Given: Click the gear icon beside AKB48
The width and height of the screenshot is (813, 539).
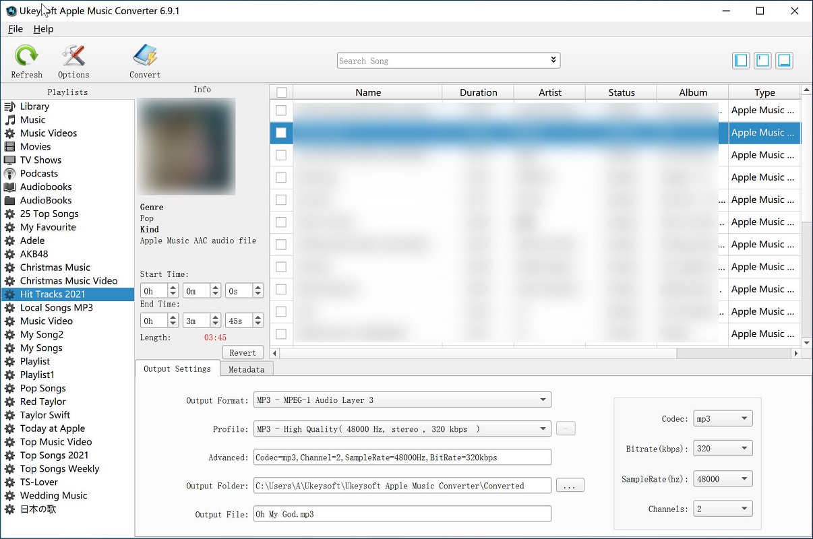Looking at the screenshot, I should (x=9, y=255).
